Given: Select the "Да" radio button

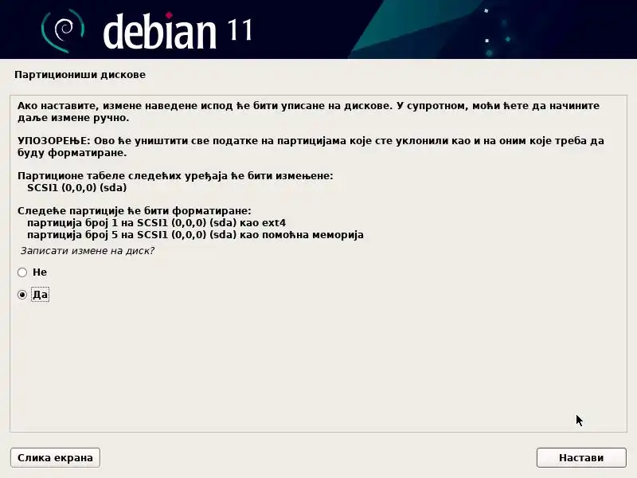Looking at the screenshot, I should click(22, 295).
